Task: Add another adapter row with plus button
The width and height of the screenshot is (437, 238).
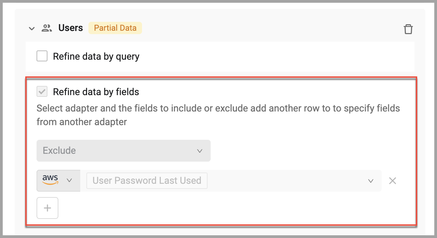Action: 47,208
